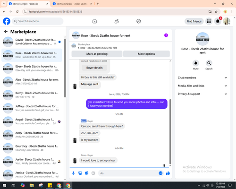Open the Kathy conversation
Screen dimensions: 236x189
(32, 95)
